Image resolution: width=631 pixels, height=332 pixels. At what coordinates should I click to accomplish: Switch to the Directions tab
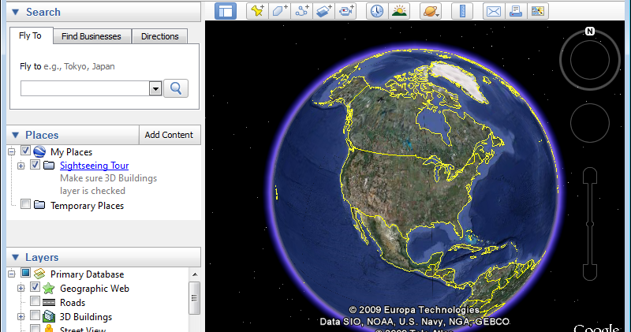click(x=160, y=36)
